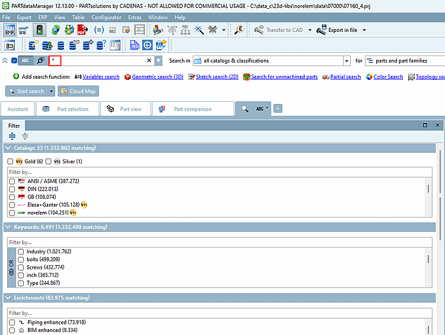
Task: Collapse the Keywords filter section
Action: tap(8, 227)
